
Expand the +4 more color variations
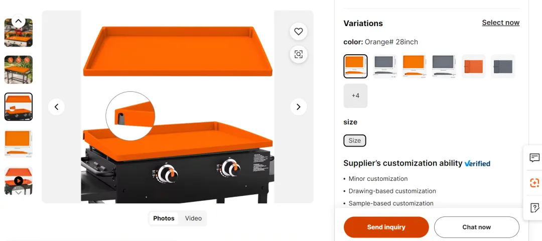tap(355, 96)
